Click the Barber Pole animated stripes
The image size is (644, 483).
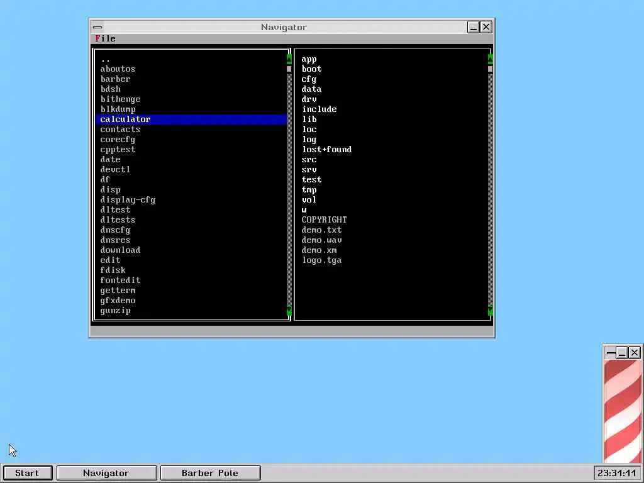pos(623,411)
